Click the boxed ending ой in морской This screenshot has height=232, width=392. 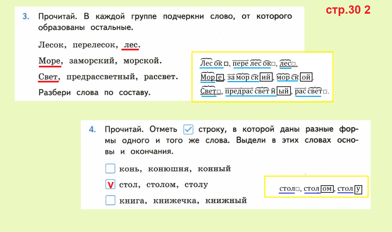306,77
